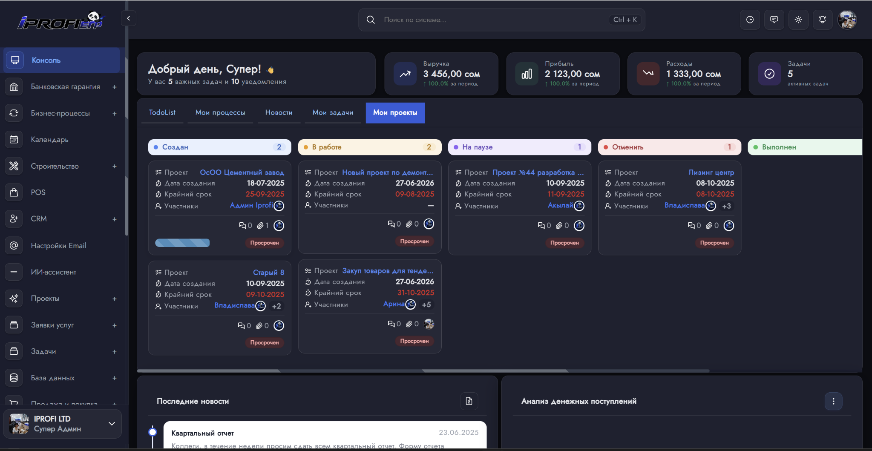Open the notifications bell icon
This screenshot has width=872, height=451.
click(823, 20)
